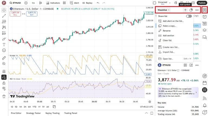This screenshot has height=116, width=208.
Task: Open the quick search icon
Action: tap(176, 3)
